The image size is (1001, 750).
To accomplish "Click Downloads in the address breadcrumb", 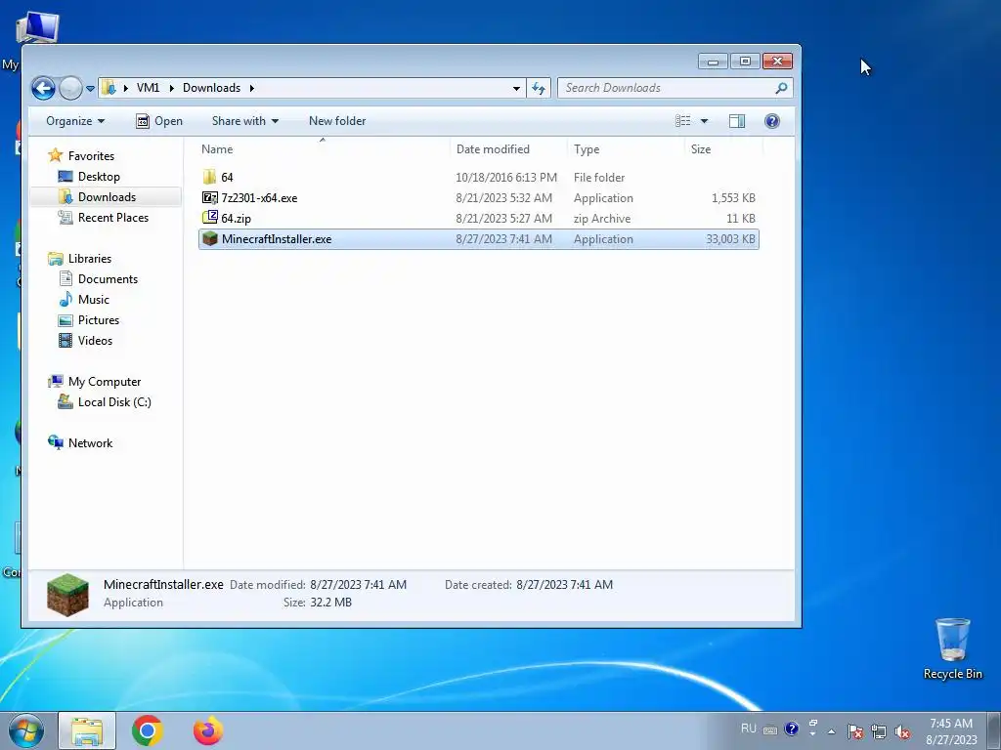I will pyautogui.click(x=211, y=88).
